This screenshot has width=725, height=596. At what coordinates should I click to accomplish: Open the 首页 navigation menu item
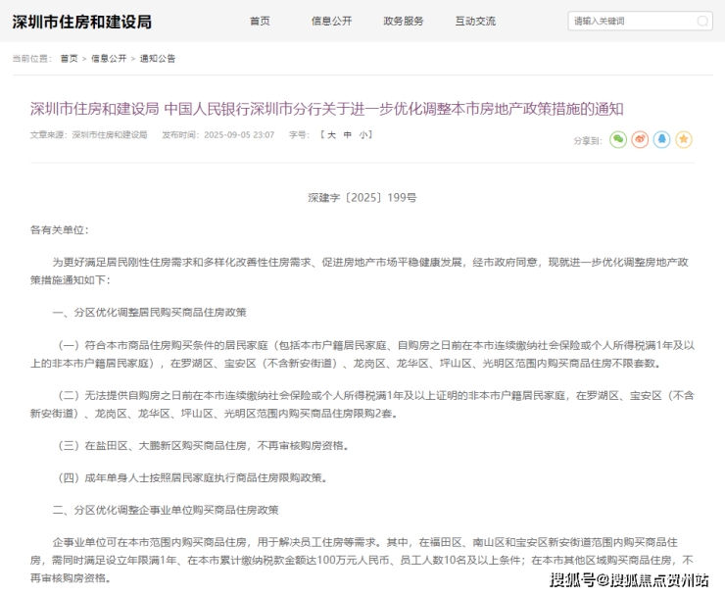point(260,21)
